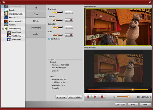Click the playback progress bar handle

(133, 90)
